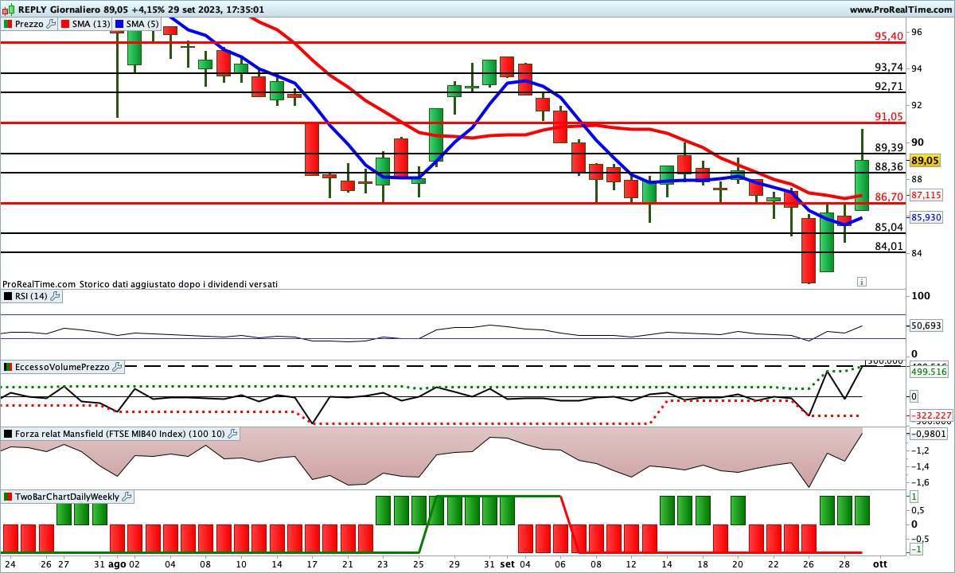Click the 92,71 level label
The width and height of the screenshot is (955, 573).
point(889,86)
